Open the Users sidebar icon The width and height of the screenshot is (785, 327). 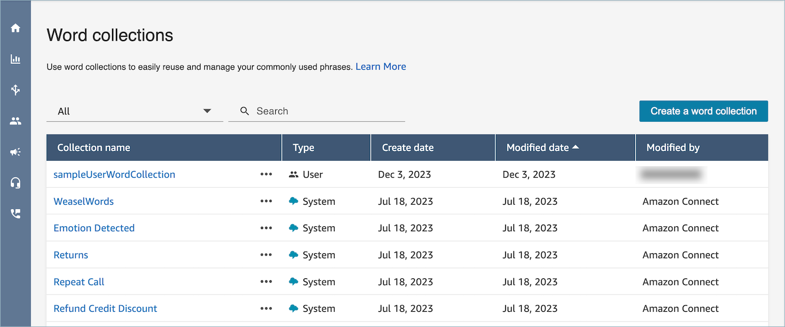[x=15, y=121]
